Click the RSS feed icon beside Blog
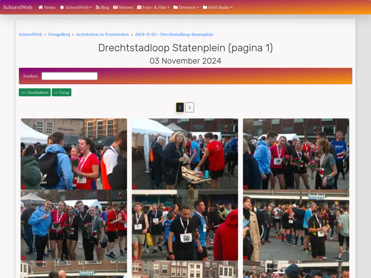Viewport: 371px width, 278px height. [97, 7]
